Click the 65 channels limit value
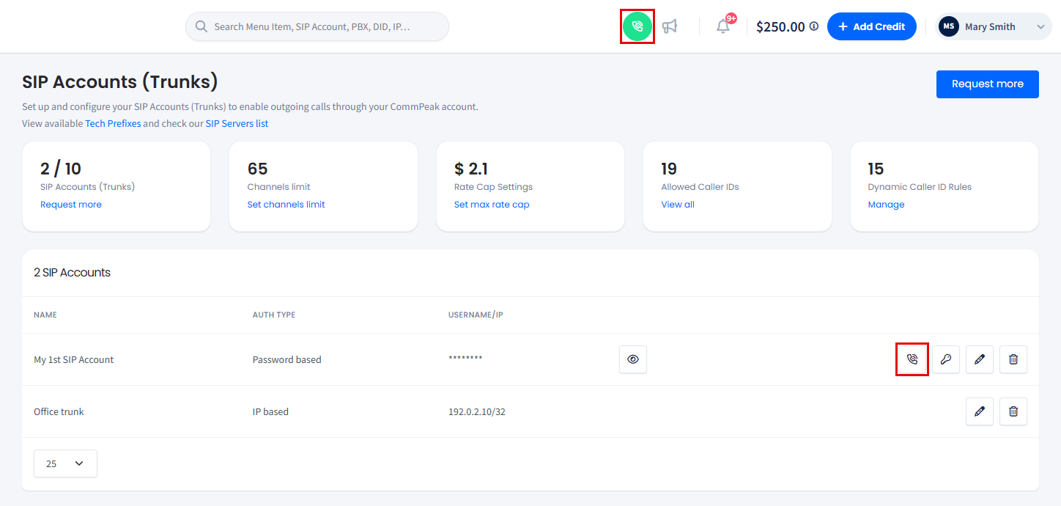The image size is (1061, 506). [x=256, y=169]
